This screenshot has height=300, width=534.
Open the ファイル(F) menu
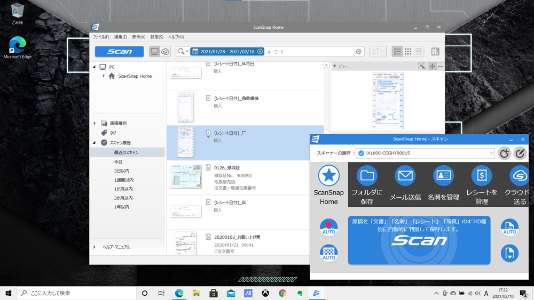pyautogui.click(x=101, y=37)
